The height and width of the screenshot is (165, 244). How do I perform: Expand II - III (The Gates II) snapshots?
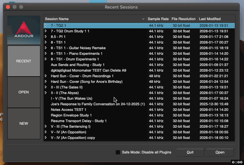46,87
